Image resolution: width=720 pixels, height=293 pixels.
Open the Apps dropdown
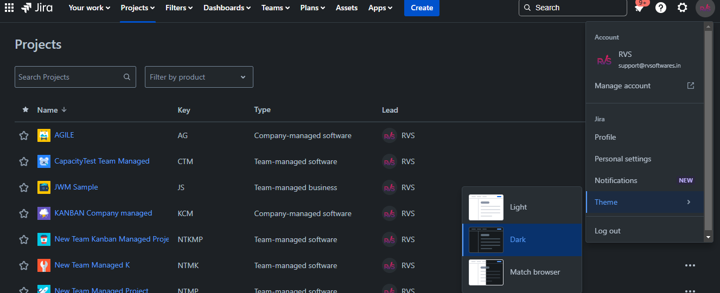(x=380, y=8)
